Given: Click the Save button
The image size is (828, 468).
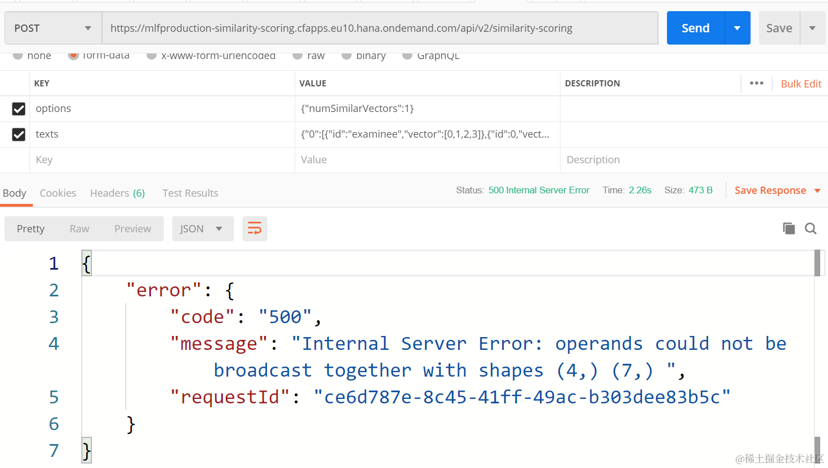Looking at the screenshot, I should point(779,28).
